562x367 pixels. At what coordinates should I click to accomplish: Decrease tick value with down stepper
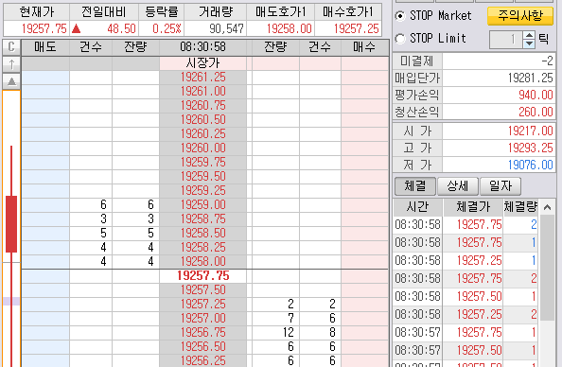(x=529, y=44)
